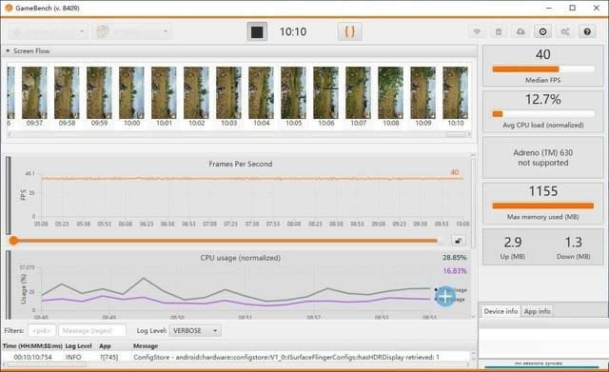Click the circular record target icon
The height and width of the screenshot is (372, 609).
point(542,31)
